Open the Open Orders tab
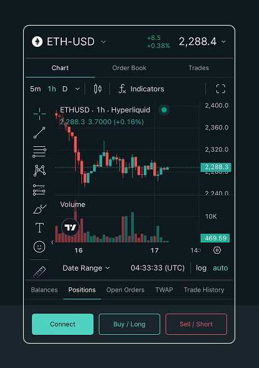Viewport: 259px width, 368px height. (x=125, y=290)
